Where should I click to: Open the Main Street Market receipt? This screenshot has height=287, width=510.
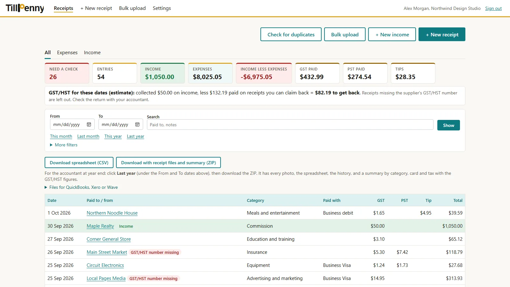click(x=107, y=252)
